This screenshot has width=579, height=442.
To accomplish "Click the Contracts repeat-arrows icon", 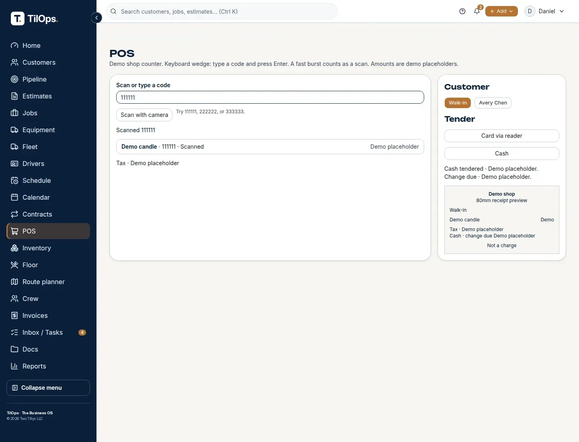I will pyautogui.click(x=14, y=214).
